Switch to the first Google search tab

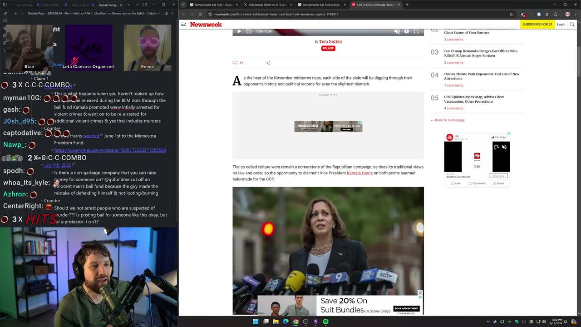coord(212,5)
